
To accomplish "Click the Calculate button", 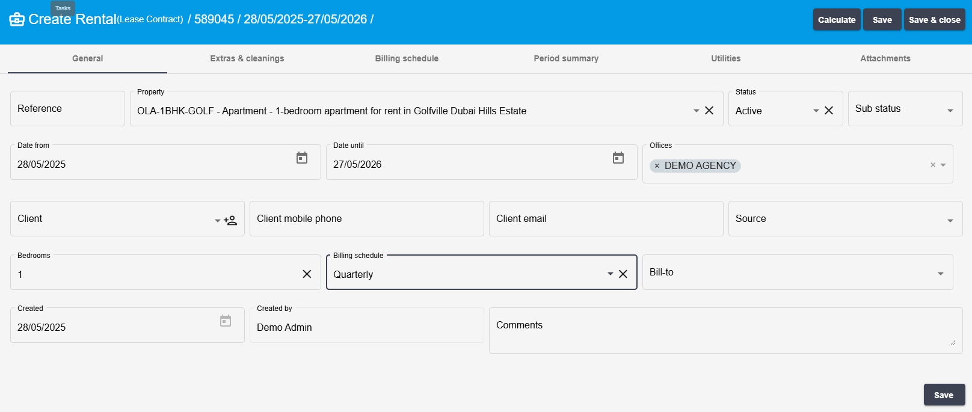I will [837, 20].
